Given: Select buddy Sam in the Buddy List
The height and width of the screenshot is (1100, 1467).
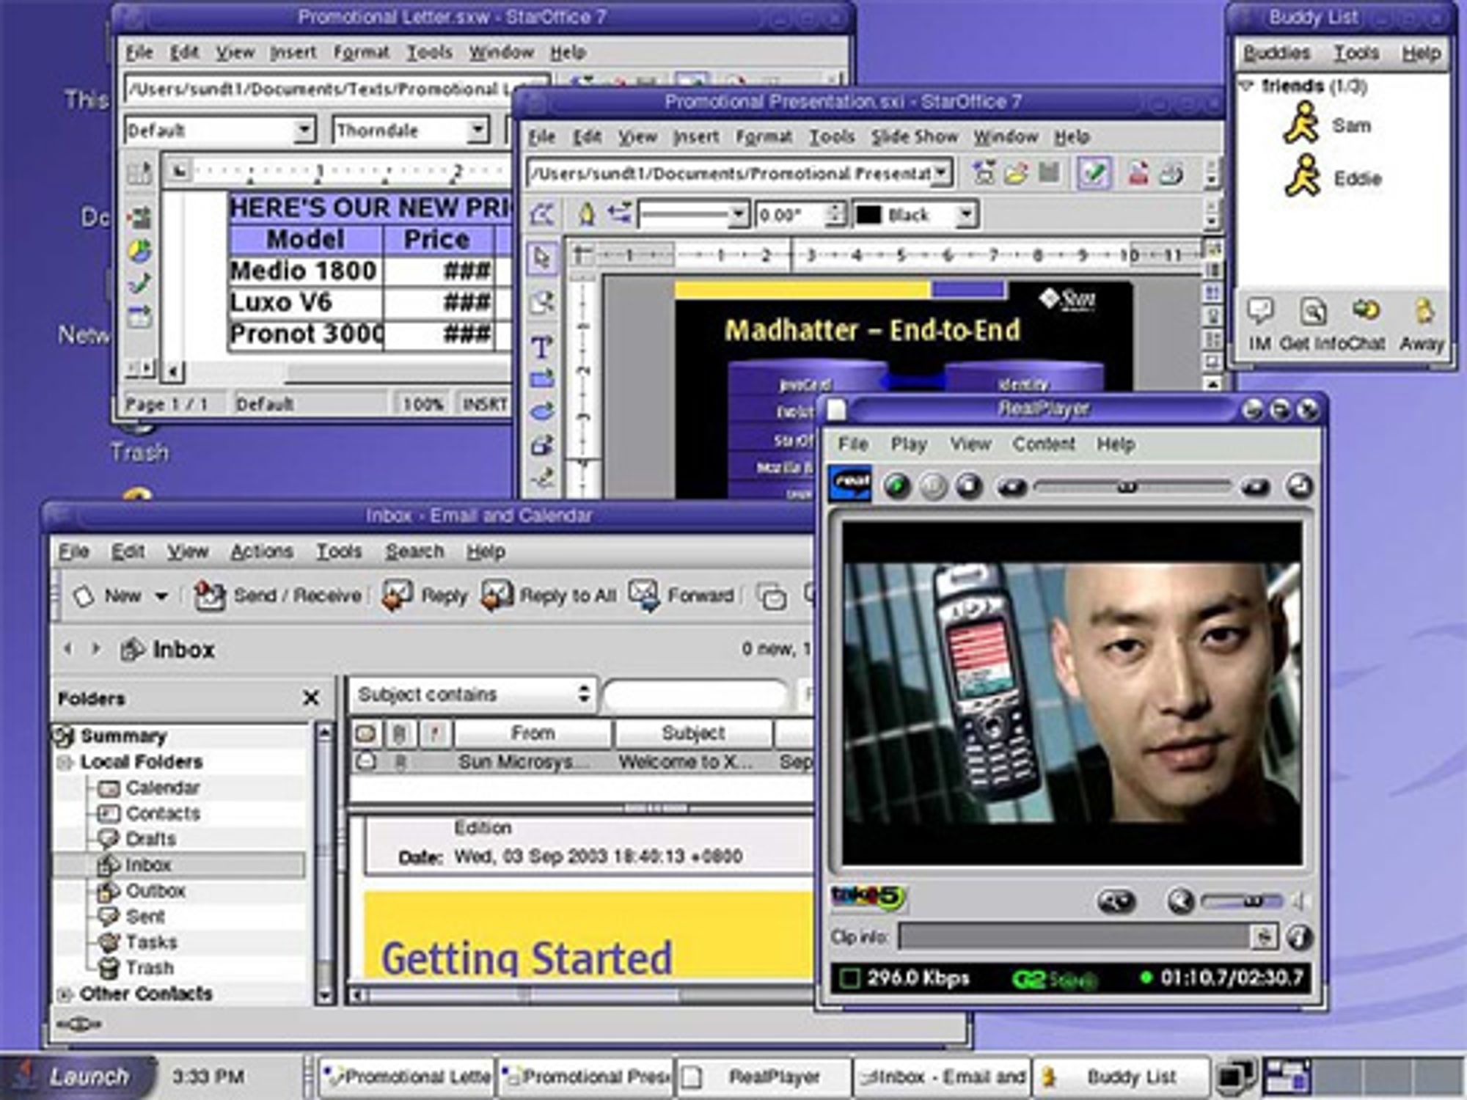Looking at the screenshot, I should (1326, 124).
